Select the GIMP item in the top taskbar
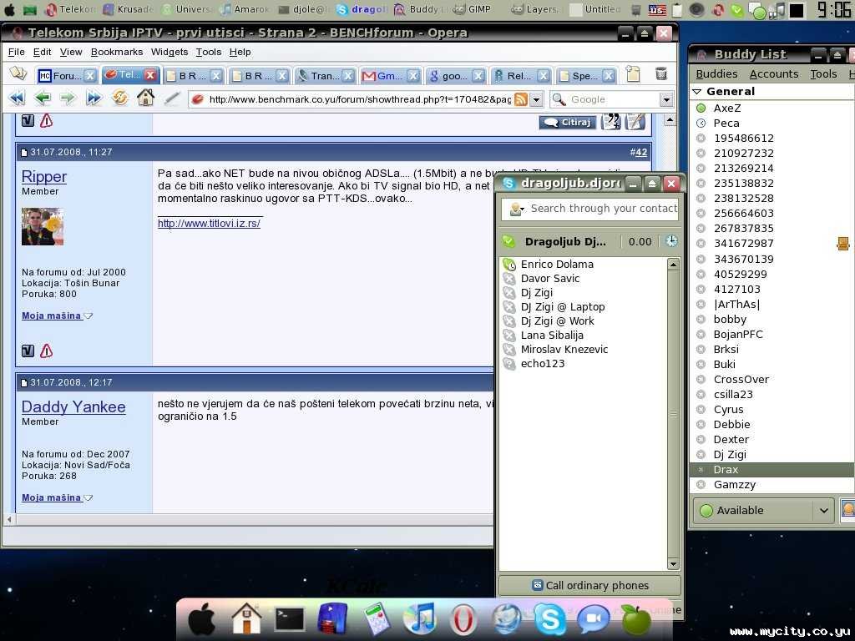 (473, 9)
